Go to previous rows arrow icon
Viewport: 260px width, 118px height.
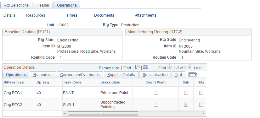click(x=169, y=67)
